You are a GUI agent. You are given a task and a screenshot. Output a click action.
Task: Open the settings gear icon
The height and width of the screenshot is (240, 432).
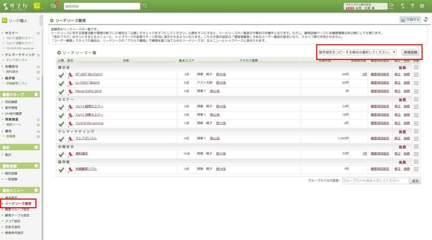tap(422, 6)
